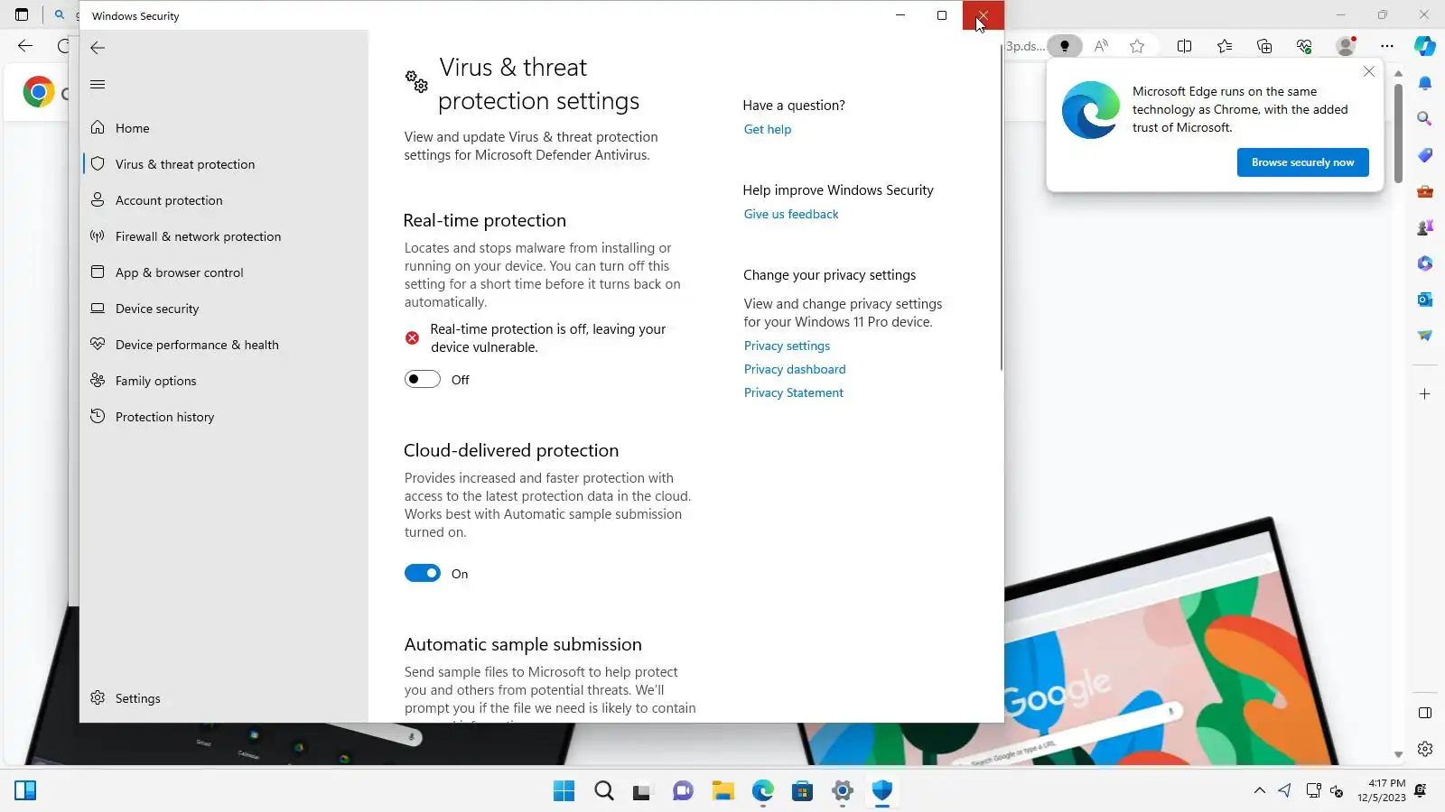Viewport: 1445px width, 812px height.
Task: Add this page to favorites star icon
Action: tap(1137, 46)
